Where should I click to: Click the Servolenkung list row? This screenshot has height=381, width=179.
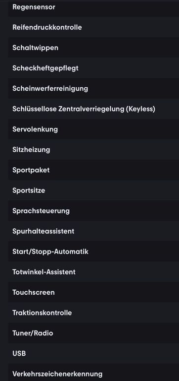pos(93,129)
